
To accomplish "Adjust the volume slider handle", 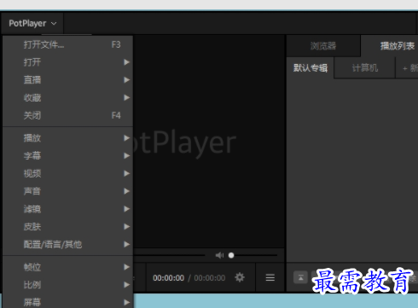I will tap(231, 255).
